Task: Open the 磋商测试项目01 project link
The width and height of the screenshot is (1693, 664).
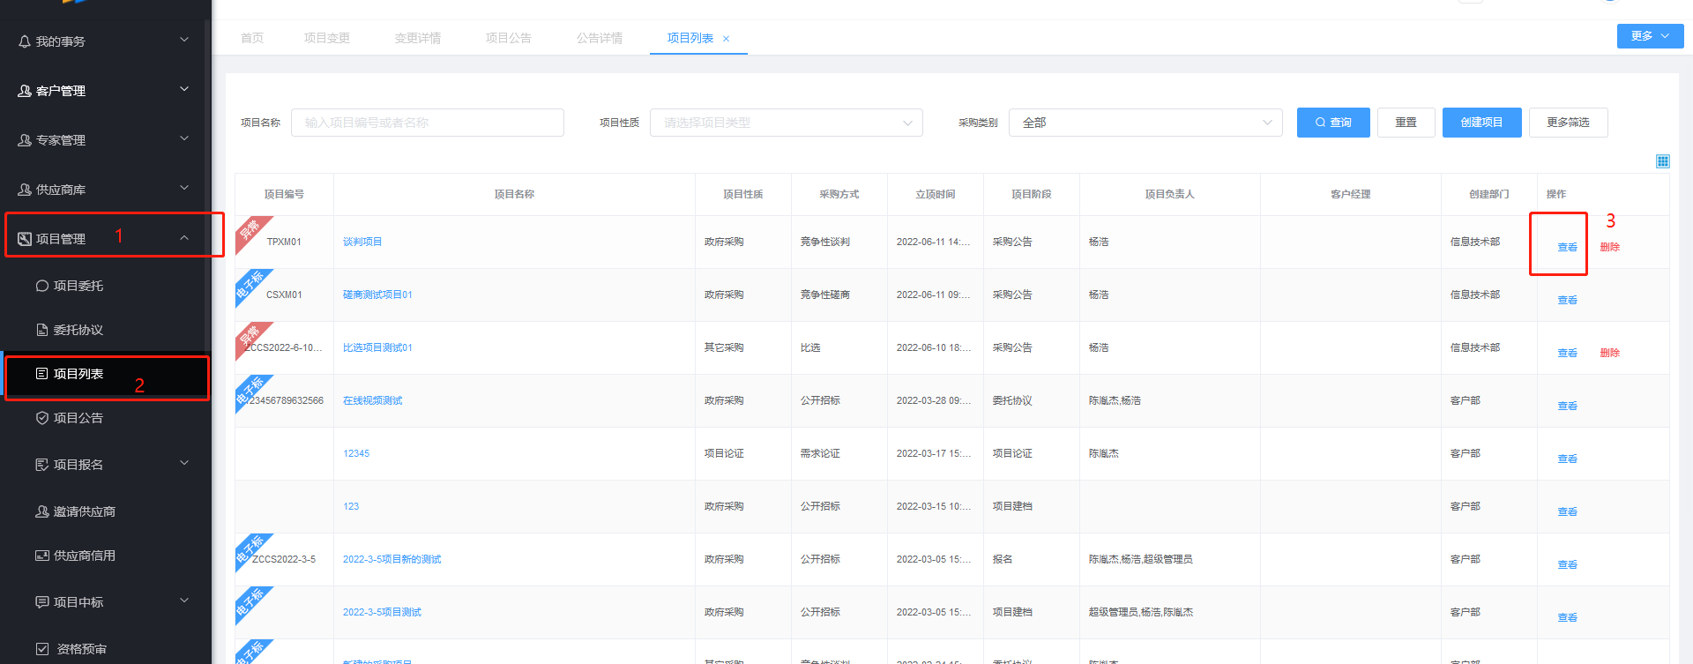Action: tap(377, 295)
